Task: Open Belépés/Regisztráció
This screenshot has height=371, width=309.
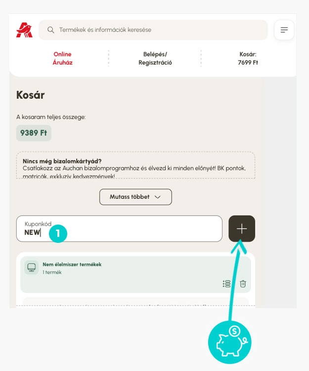Action: [155, 58]
